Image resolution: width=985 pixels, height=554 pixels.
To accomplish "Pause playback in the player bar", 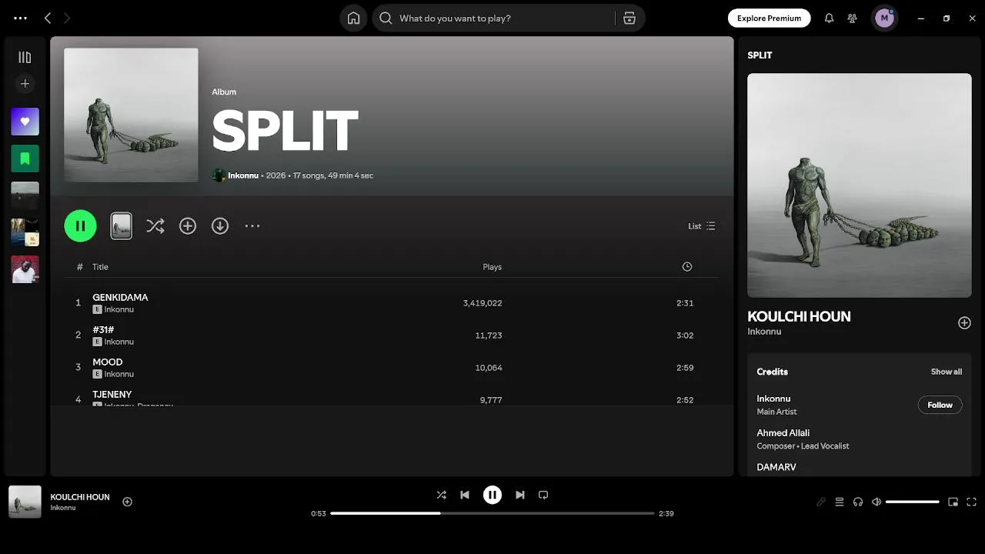I will tap(492, 495).
